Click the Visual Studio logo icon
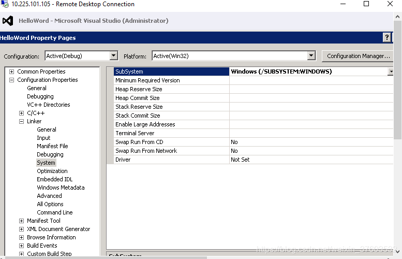Image resolution: width=402 pixels, height=259 pixels. coord(8,21)
